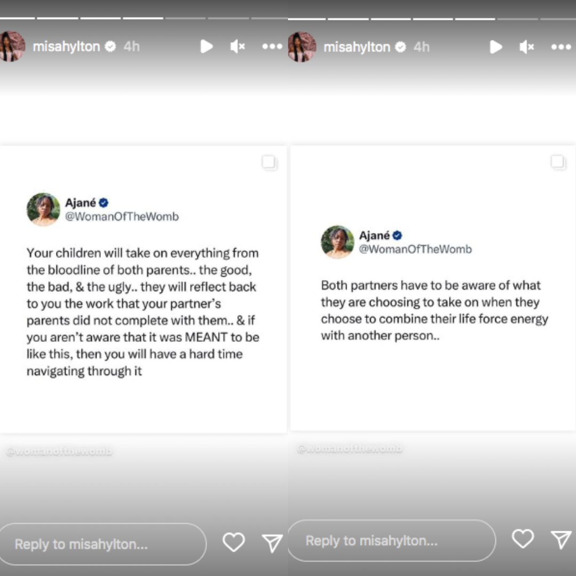Share right story via paper plane icon
Viewport: 576px width, 576px height.
pos(561,539)
